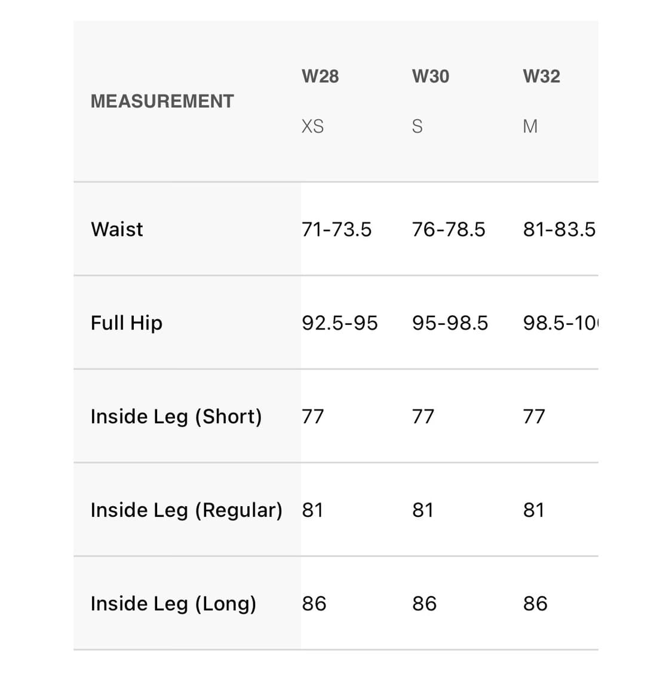Select the Full Hip row label
The image size is (672, 674).
coord(127,323)
